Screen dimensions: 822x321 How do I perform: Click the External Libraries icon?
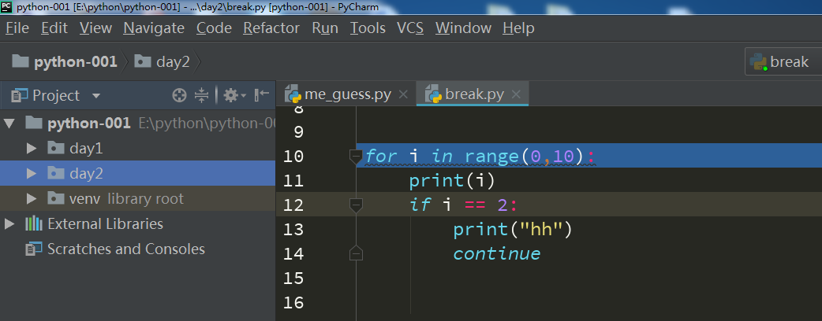pyautogui.click(x=33, y=224)
